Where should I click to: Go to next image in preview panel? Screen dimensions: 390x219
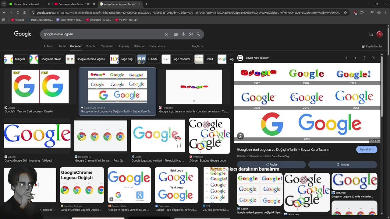click(355, 58)
